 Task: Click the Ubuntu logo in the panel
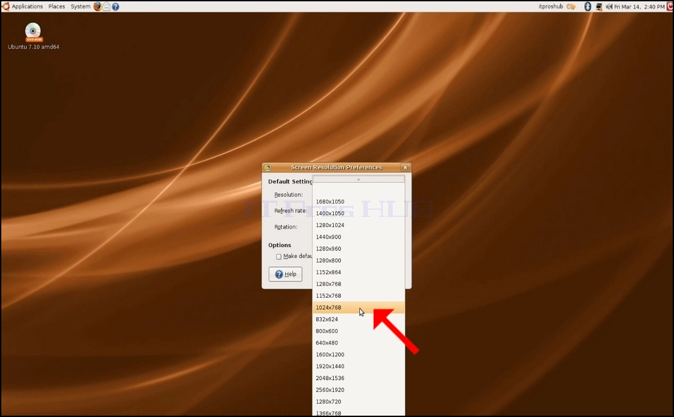6,7
